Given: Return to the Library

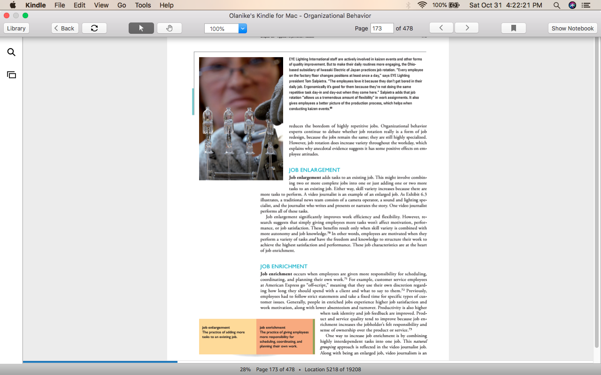Looking at the screenshot, I should click(x=16, y=28).
